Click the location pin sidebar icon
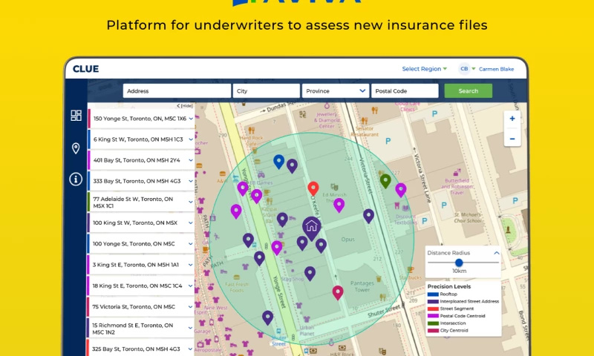Screen dimensions: 594x356 click(76, 148)
